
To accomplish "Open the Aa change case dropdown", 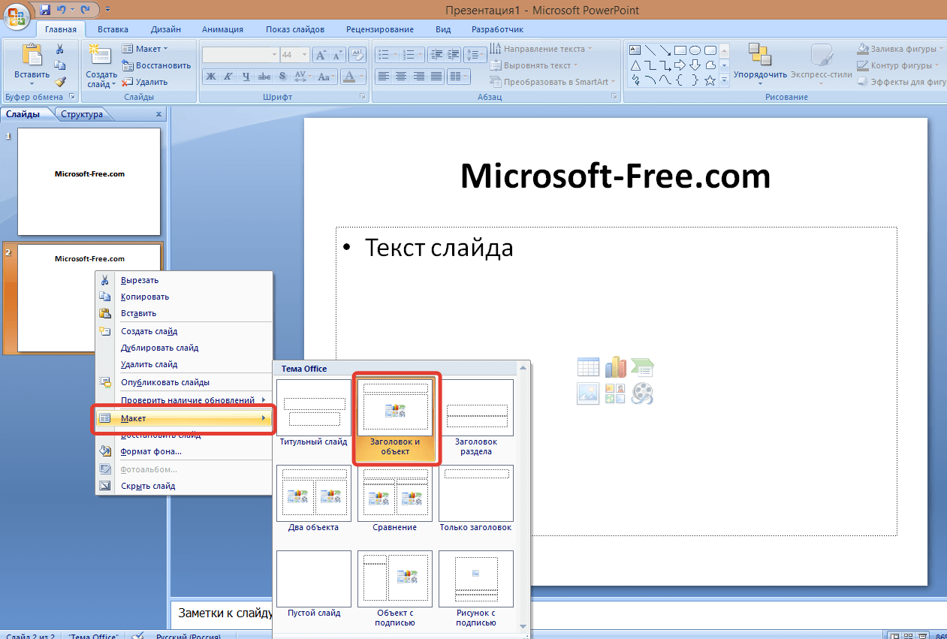I will [326, 76].
